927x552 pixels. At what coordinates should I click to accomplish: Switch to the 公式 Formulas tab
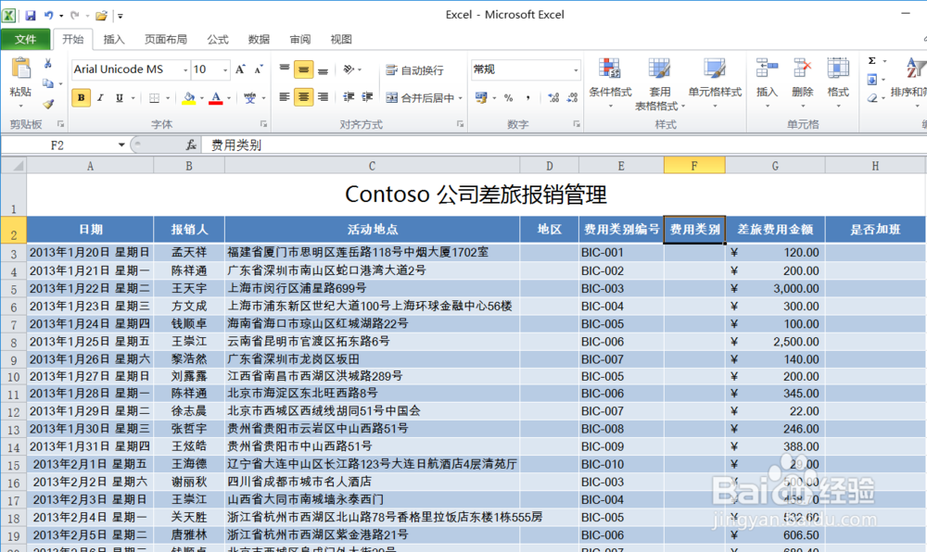click(x=218, y=39)
